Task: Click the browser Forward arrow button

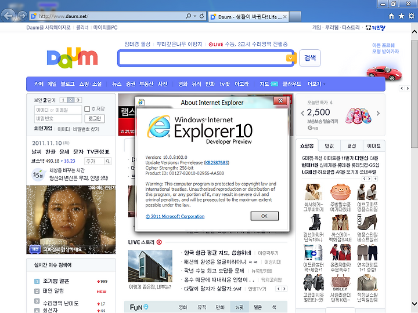Action: pos(23,16)
